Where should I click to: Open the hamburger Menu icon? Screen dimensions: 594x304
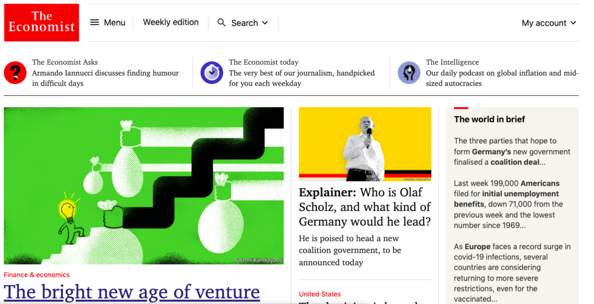pyautogui.click(x=95, y=23)
